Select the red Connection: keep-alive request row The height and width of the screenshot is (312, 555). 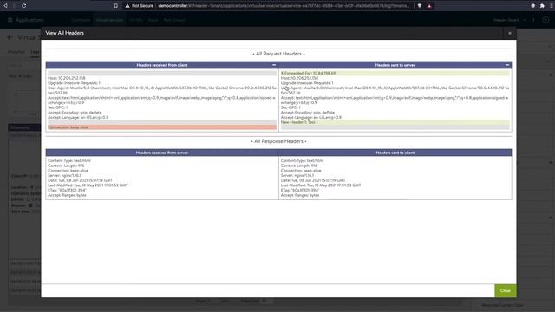click(x=162, y=127)
